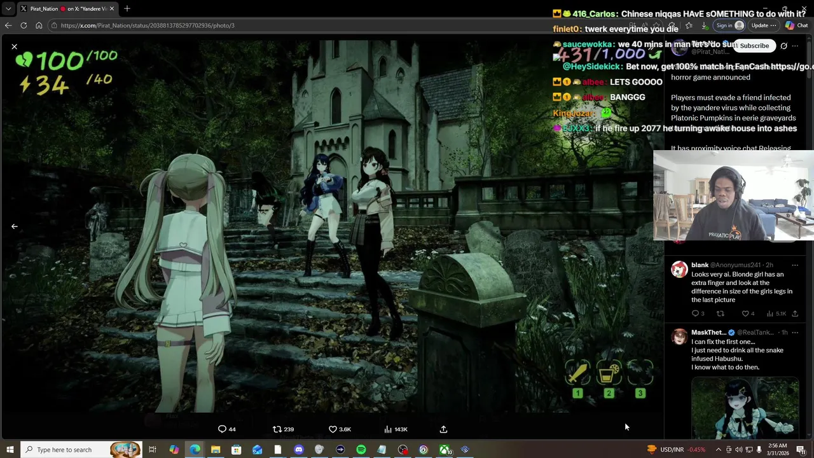Open clock showing 2:56 AM
Viewport: 814px width, 458px height.
pyautogui.click(x=777, y=450)
